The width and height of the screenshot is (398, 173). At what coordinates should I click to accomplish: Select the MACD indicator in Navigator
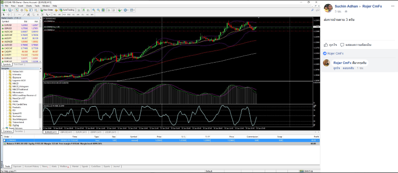(15, 83)
